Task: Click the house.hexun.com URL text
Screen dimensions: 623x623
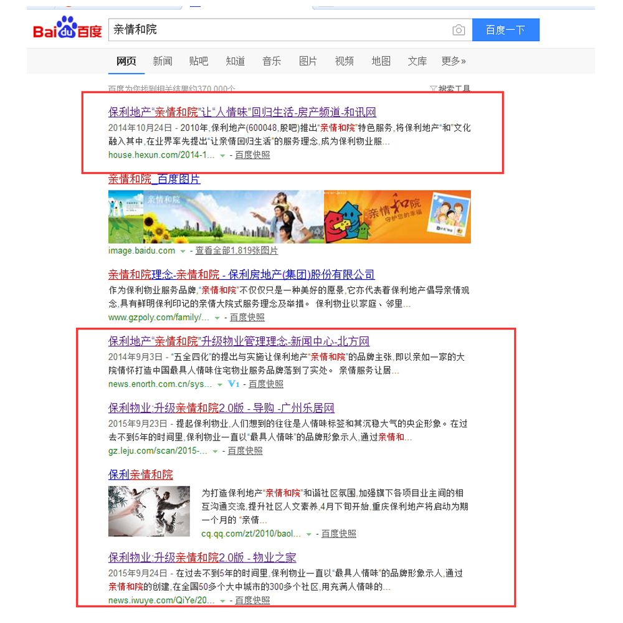Action: coord(161,155)
